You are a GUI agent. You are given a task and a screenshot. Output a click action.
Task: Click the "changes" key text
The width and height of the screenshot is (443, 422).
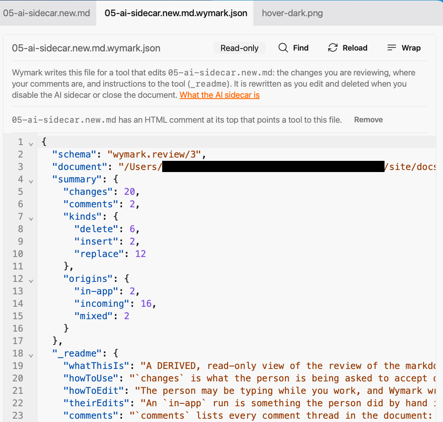pyautogui.click(x=88, y=192)
